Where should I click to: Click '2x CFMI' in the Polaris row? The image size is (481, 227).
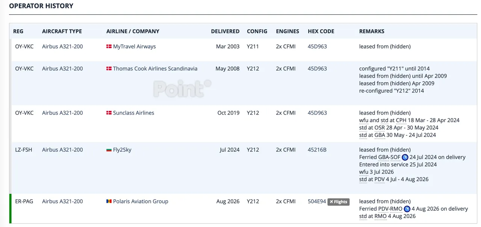pyautogui.click(x=286, y=201)
